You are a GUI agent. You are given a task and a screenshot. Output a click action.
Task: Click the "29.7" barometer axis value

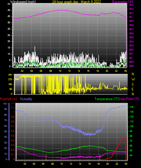point(131,29)
